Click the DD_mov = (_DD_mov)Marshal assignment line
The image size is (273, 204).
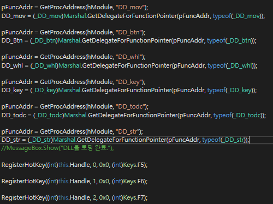(133, 16)
